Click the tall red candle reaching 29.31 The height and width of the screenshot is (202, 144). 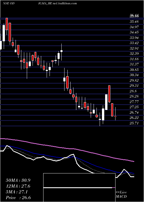[109, 94]
